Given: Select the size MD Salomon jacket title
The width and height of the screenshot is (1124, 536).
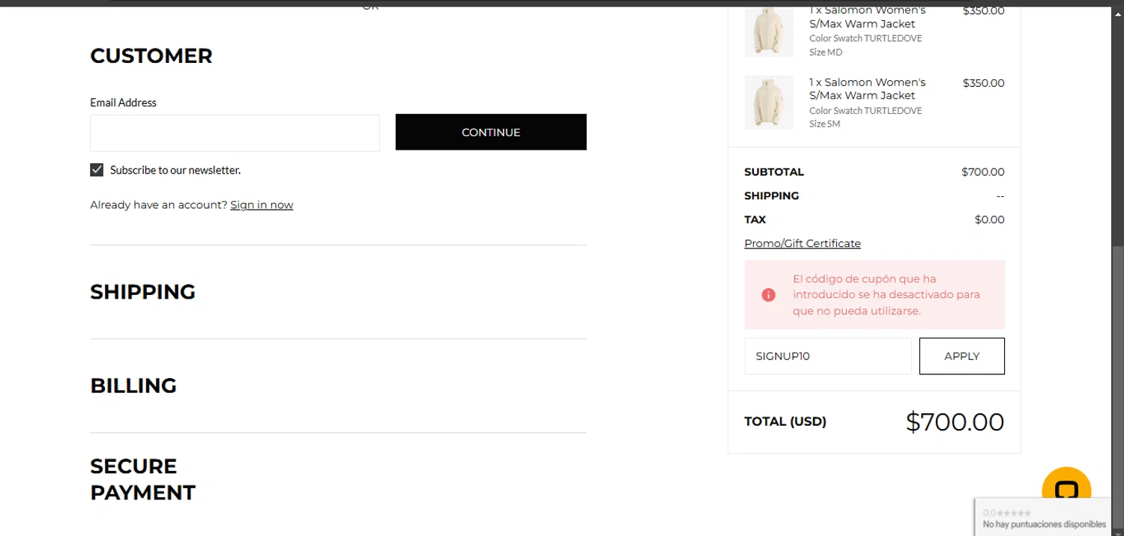Looking at the screenshot, I should [867, 17].
